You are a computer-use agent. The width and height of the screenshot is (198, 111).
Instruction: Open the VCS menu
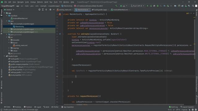(x=61, y=2)
